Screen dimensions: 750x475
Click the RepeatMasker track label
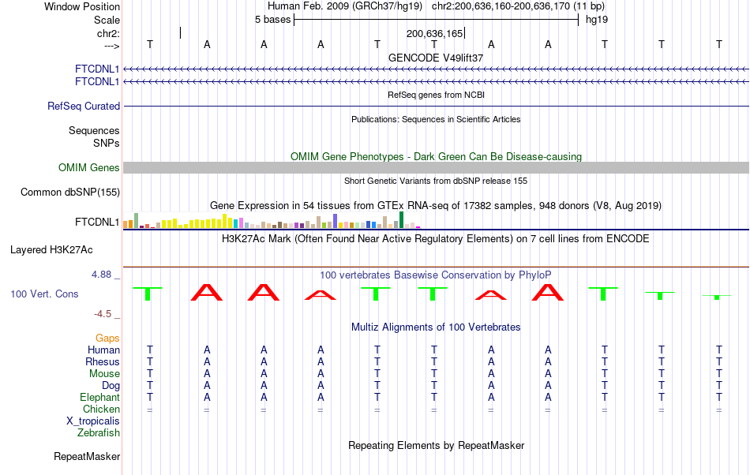coord(87,456)
